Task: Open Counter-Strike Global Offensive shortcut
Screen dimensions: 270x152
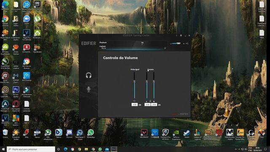Action: 240,134
